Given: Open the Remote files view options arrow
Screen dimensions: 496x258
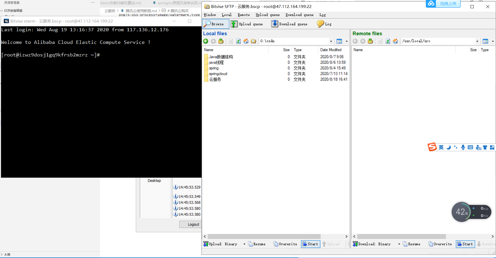Looking at the screenshot, I should 493,41.
